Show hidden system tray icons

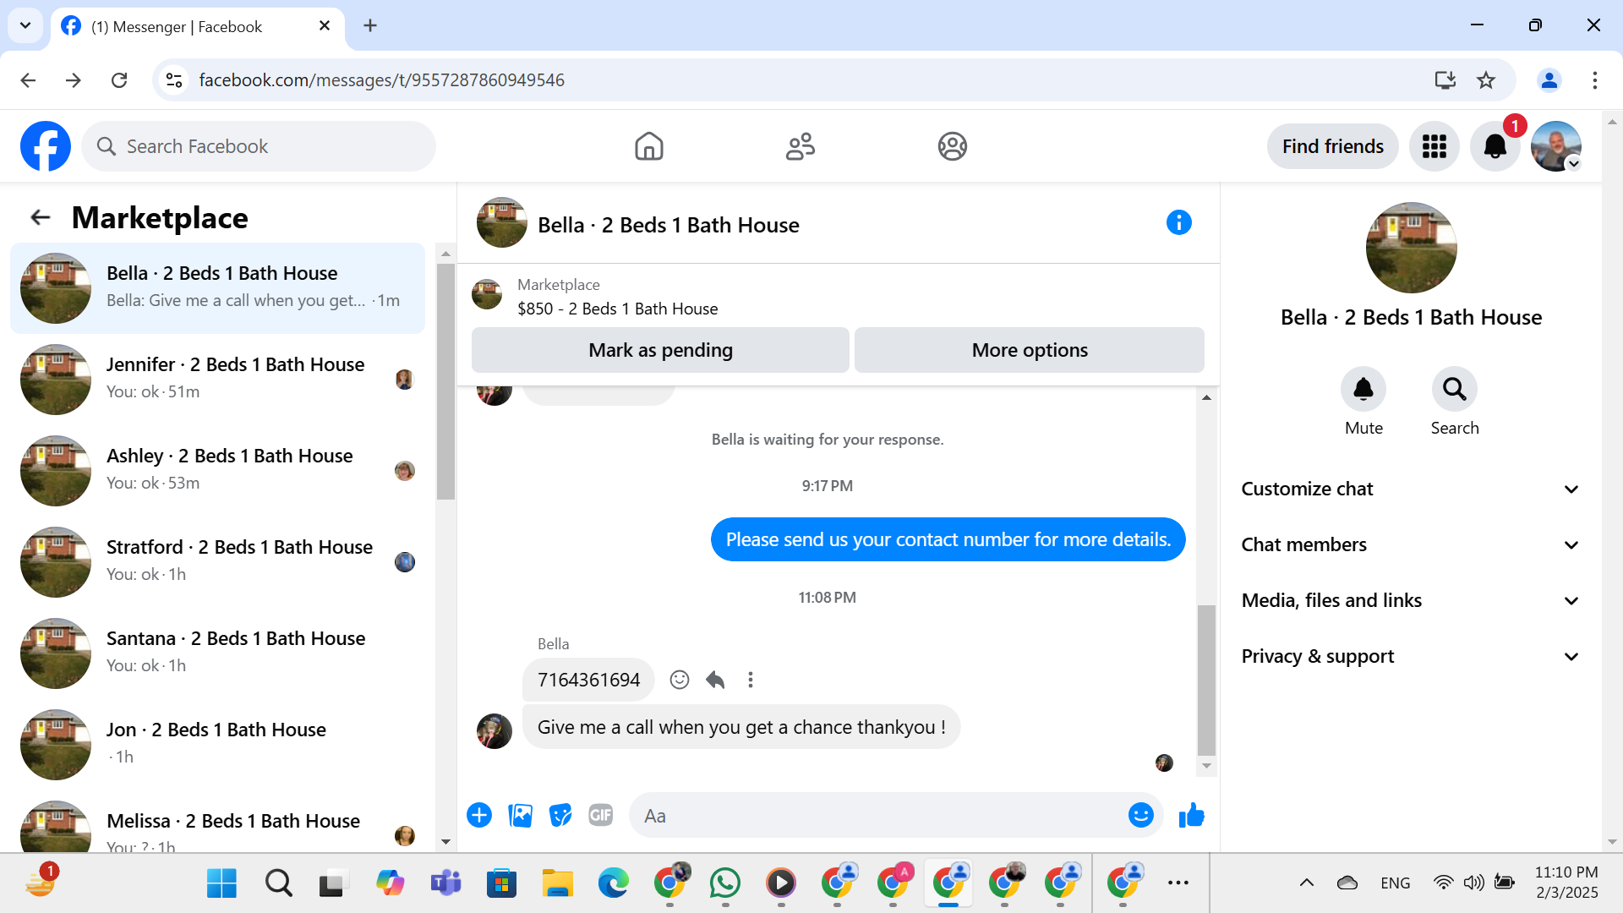tap(1306, 883)
